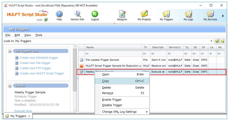
Task: Click the Logout icon
Action: 95,14
